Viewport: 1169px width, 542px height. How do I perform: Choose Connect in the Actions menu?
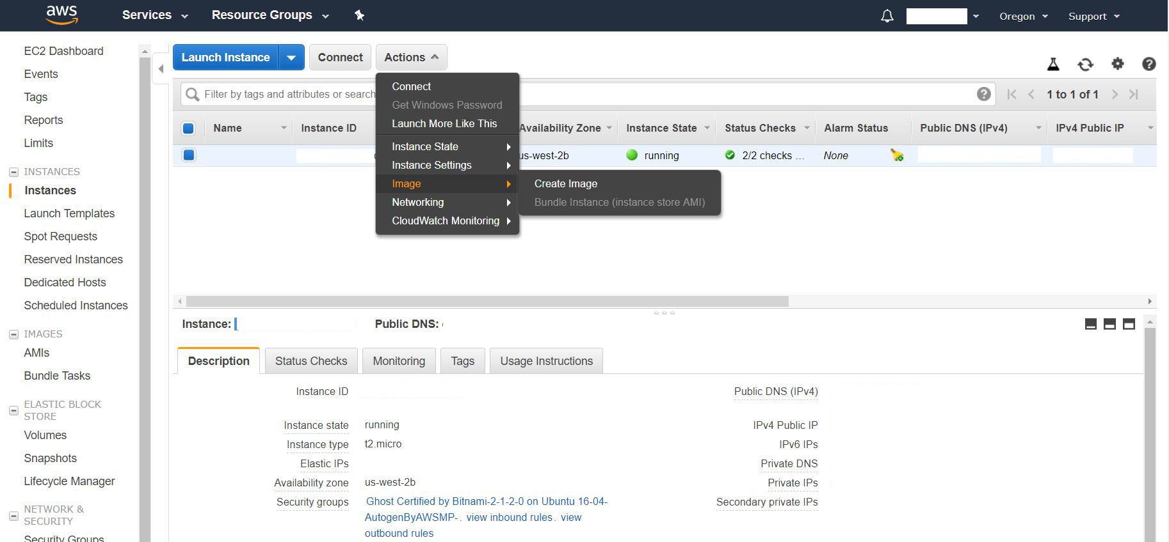click(447, 86)
